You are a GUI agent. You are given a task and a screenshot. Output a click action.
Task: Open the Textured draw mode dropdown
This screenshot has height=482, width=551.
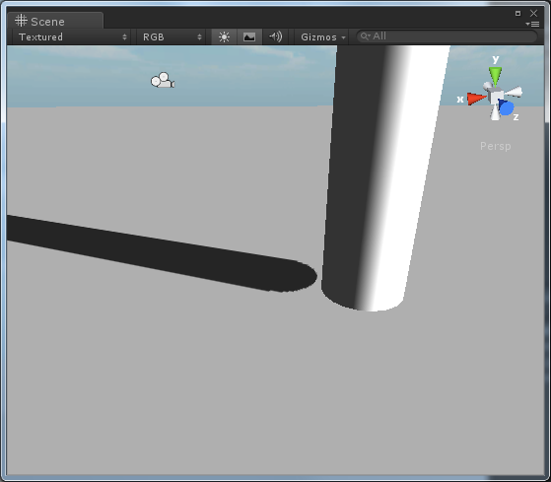(x=72, y=36)
